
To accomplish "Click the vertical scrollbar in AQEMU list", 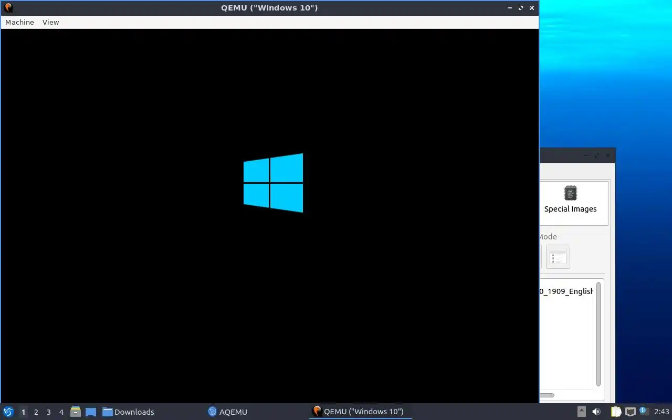I will 598,334.
